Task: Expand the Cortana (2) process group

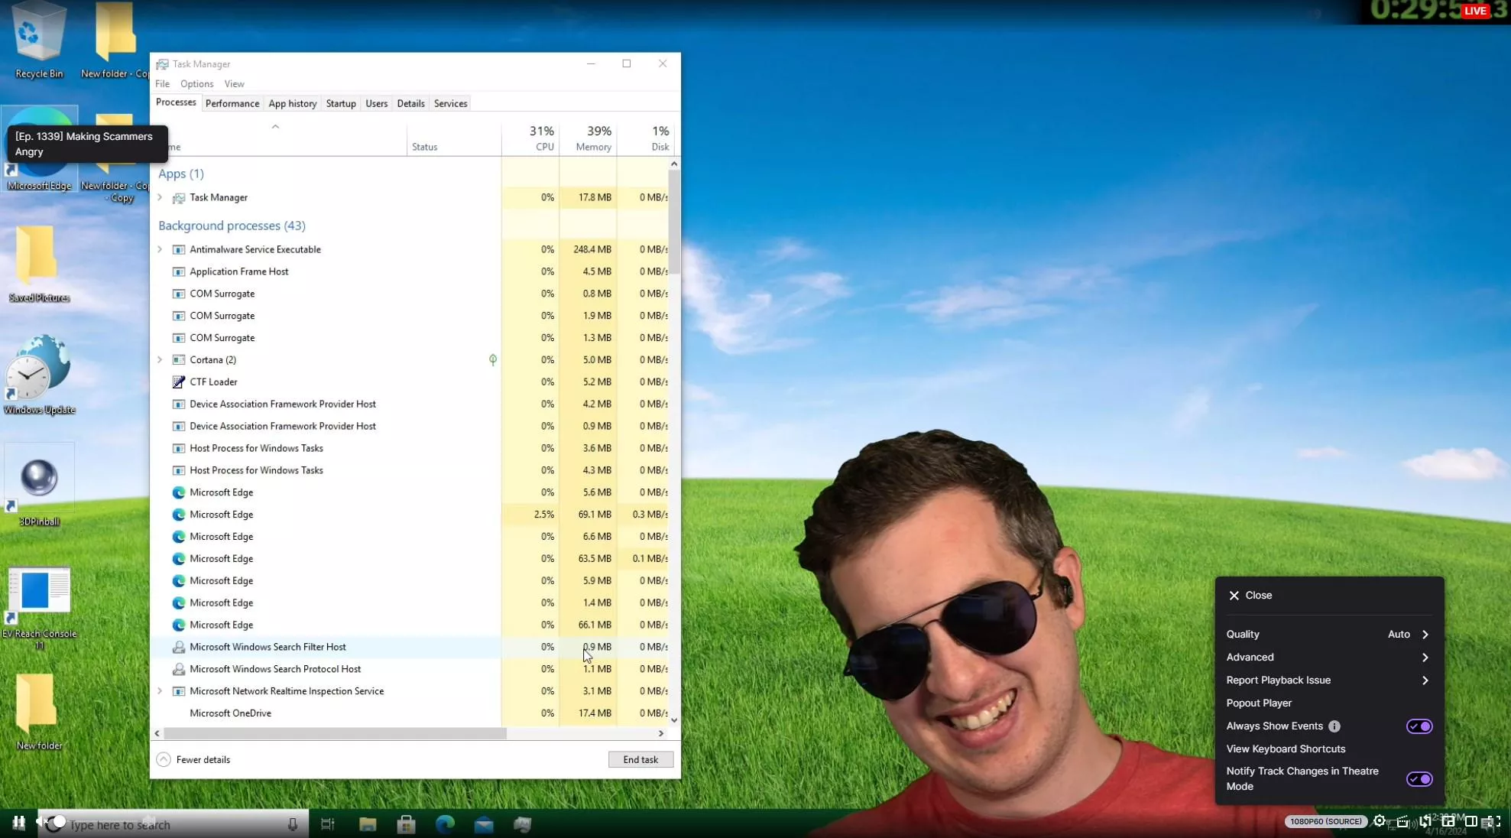Action: click(x=160, y=360)
